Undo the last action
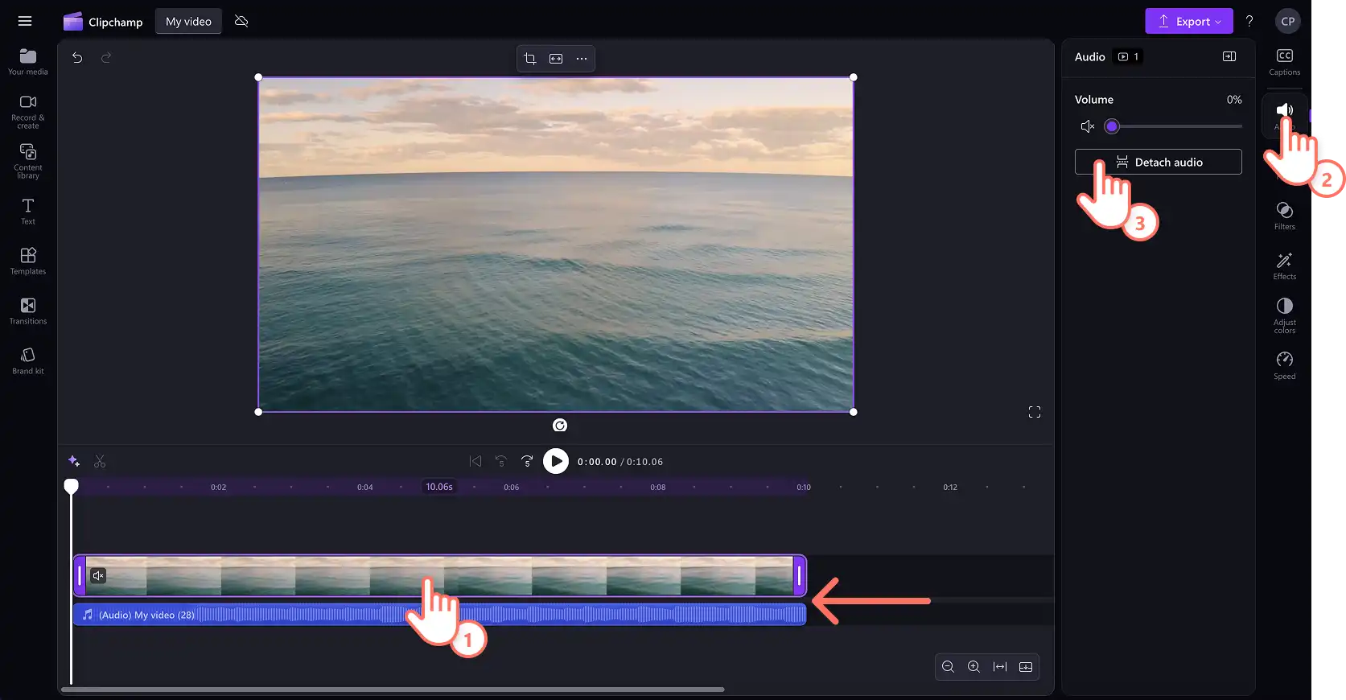Viewport: 1346px width, 700px height. [x=77, y=58]
